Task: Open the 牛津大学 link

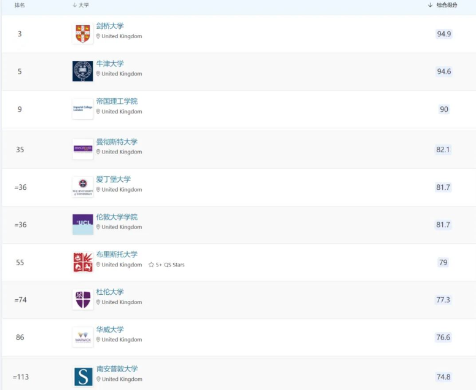Action: click(110, 64)
